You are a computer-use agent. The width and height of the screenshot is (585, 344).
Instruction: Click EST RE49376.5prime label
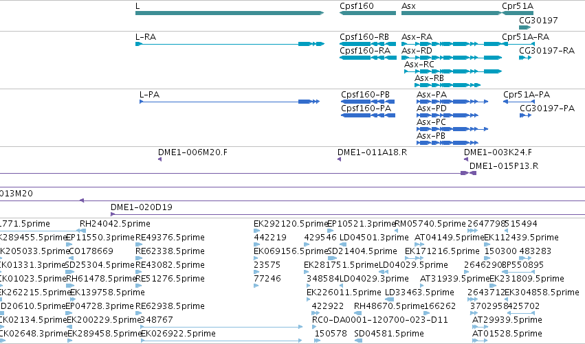[170, 238]
